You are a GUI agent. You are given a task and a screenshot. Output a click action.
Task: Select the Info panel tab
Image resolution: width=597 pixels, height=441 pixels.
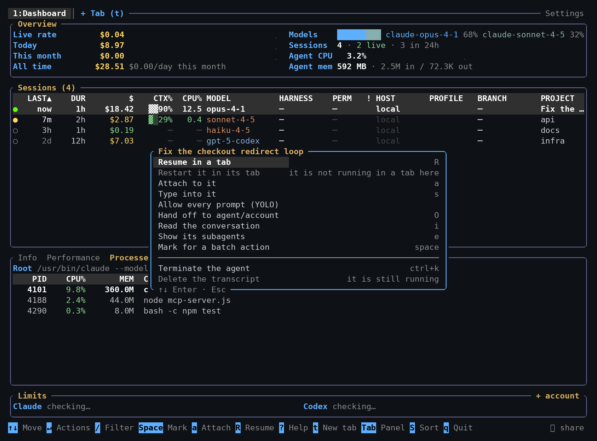[x=28, y=258]
